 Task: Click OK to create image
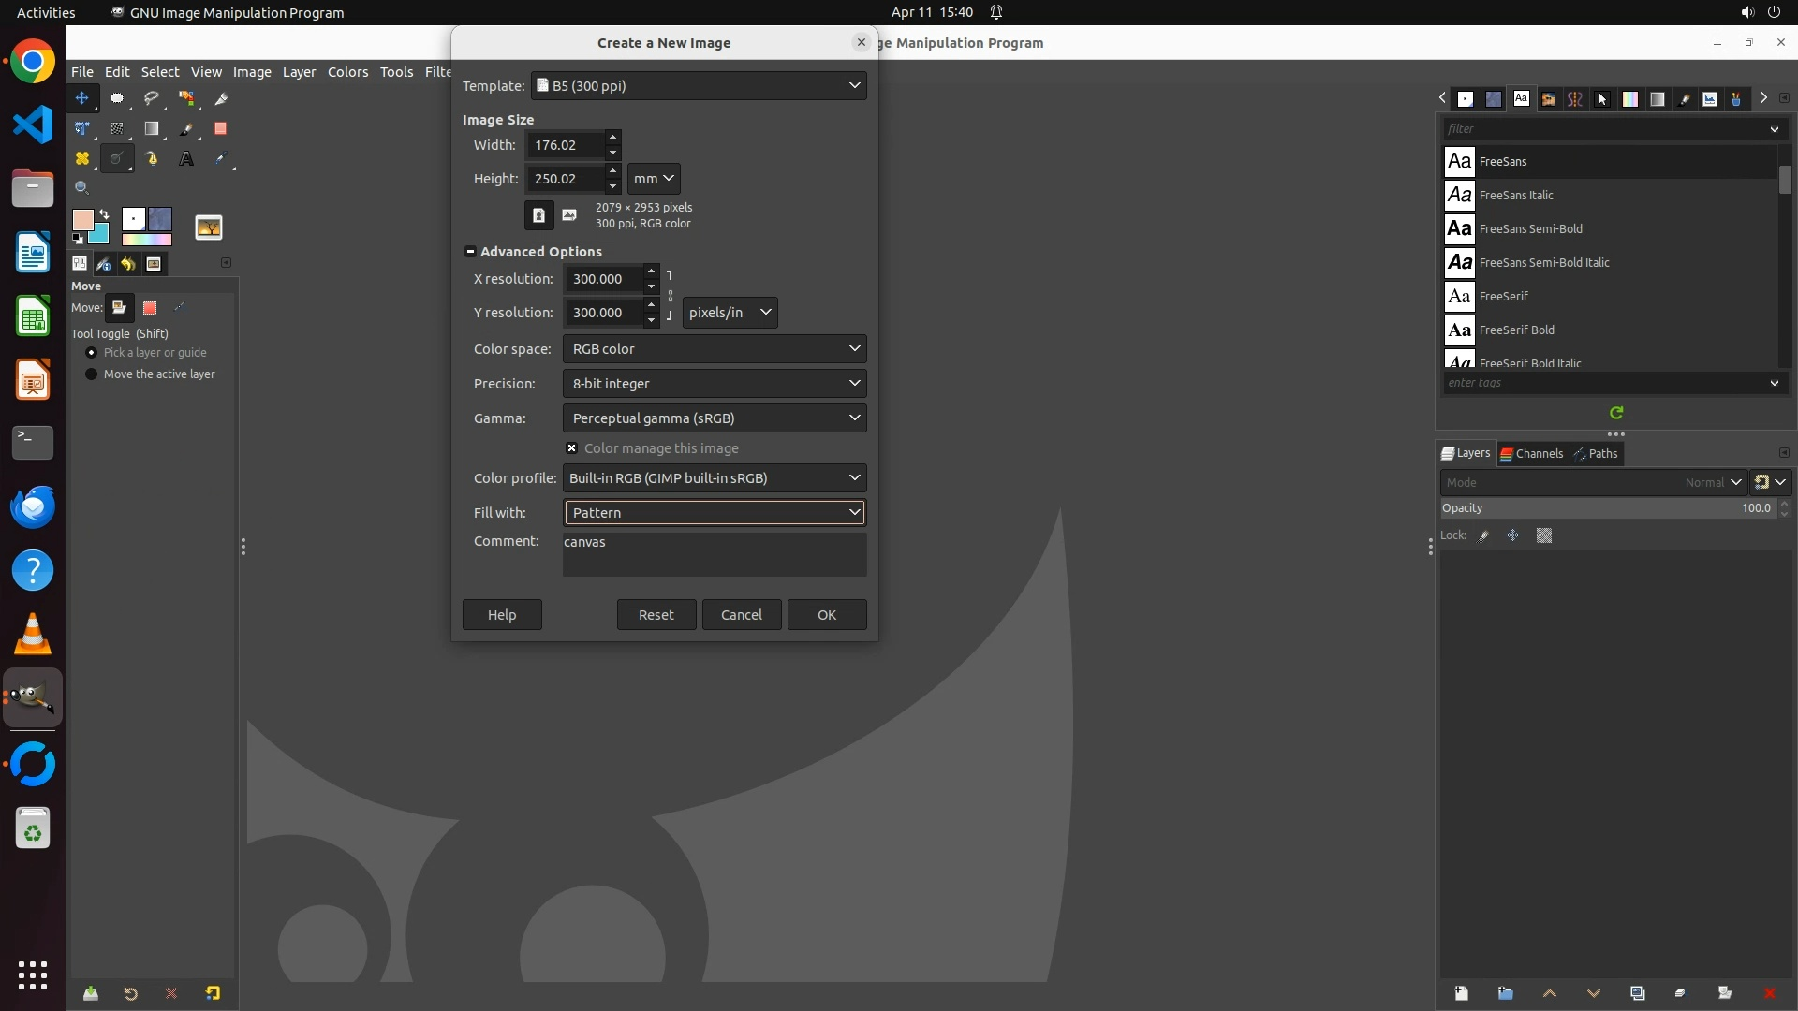826,615
